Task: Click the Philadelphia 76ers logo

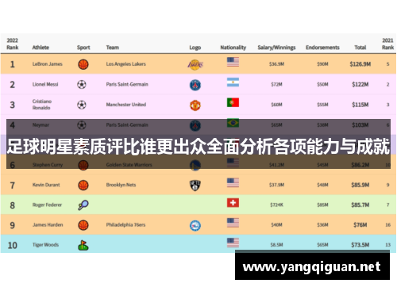Action: [195, 225]
